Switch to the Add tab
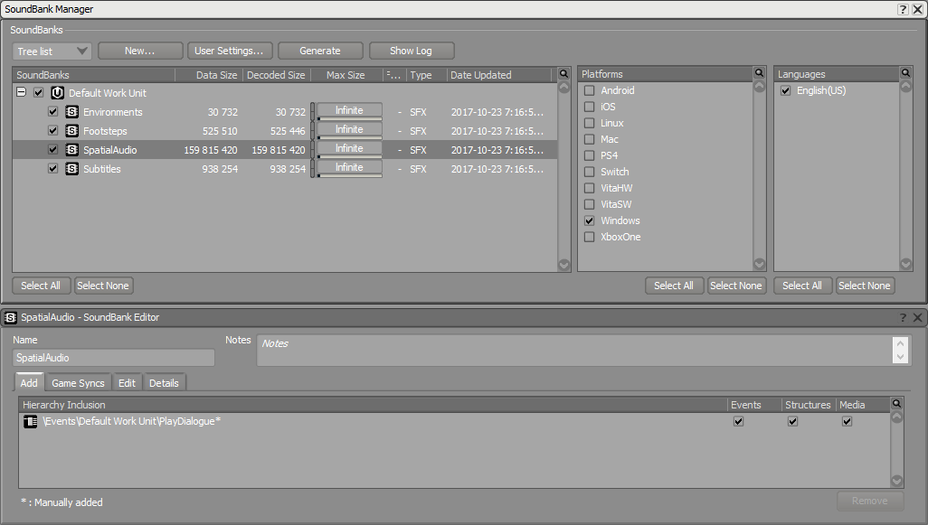The height and width of the screenshot is (525, 928). (29, 383)
